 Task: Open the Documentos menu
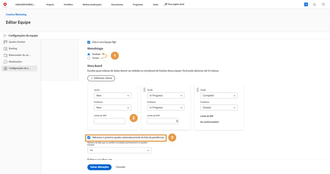117,4
